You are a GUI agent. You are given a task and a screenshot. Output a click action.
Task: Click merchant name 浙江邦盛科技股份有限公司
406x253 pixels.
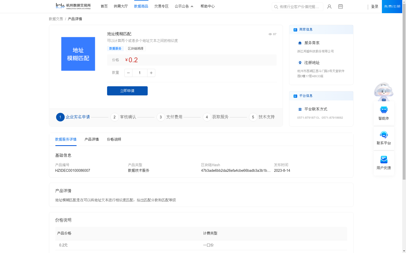tap(315, 51)
